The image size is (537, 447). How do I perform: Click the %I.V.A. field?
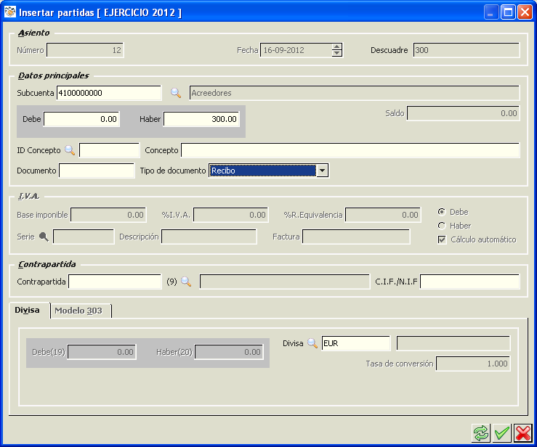click(231, 215)
